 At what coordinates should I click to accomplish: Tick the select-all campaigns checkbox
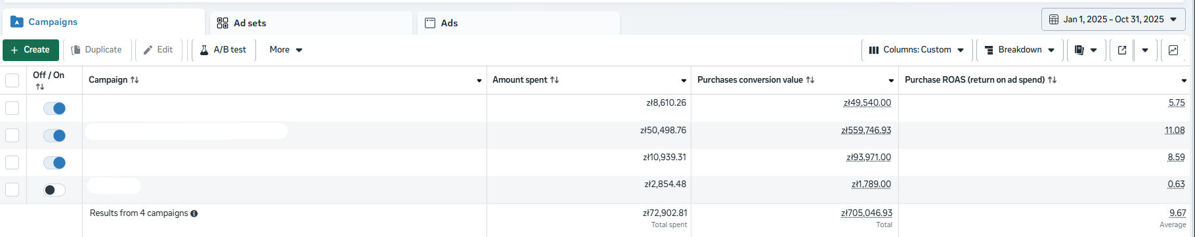coord(12,80)
